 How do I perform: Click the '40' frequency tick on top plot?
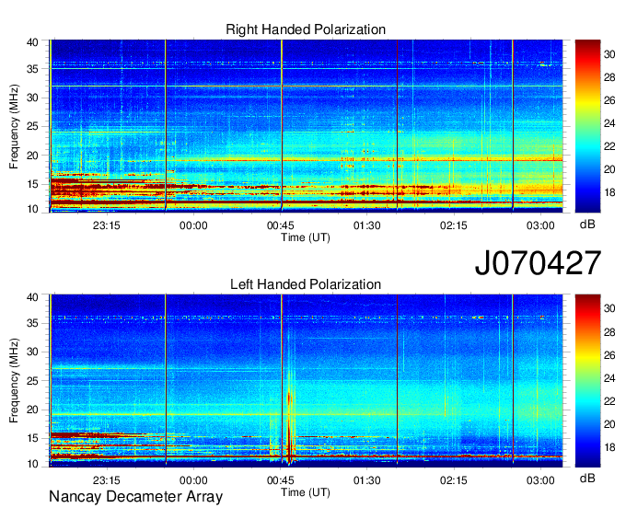(x=32, y=42)
